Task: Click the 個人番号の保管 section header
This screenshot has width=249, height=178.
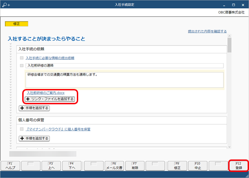Action: tap(122, 120)
